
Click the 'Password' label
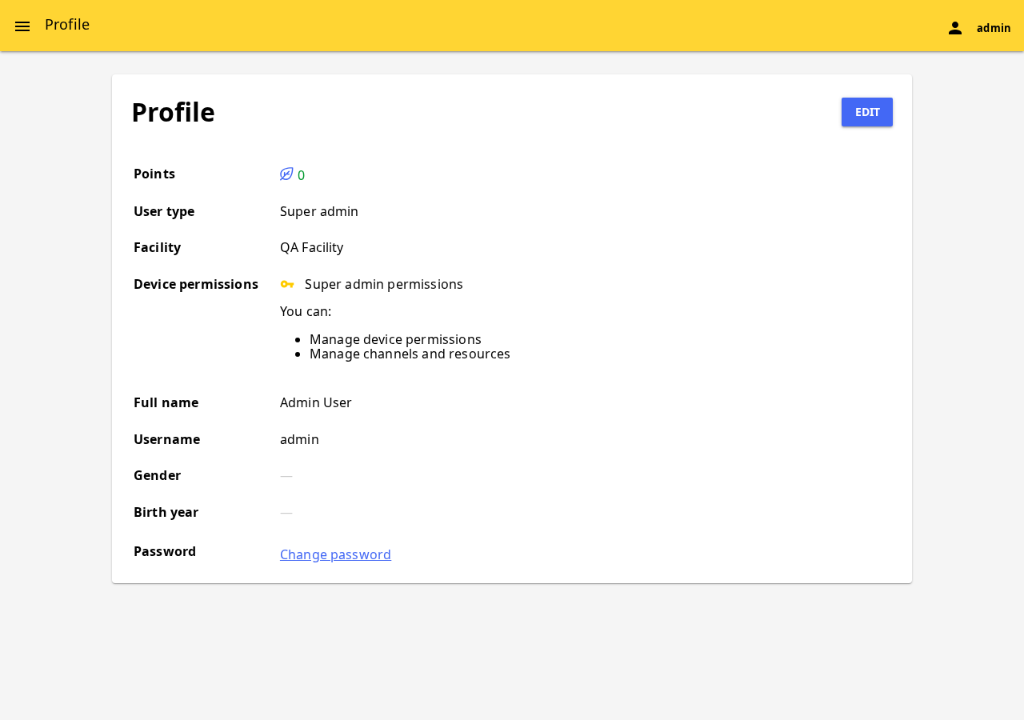tap(165, 551)
